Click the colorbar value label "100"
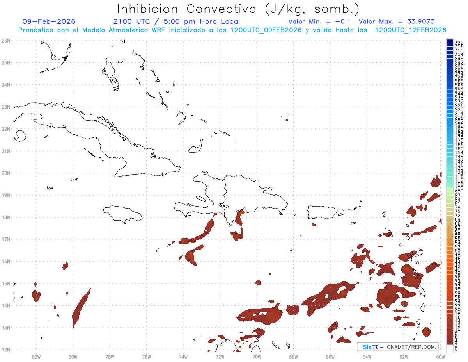468x362 pixels. click(459, 188)
